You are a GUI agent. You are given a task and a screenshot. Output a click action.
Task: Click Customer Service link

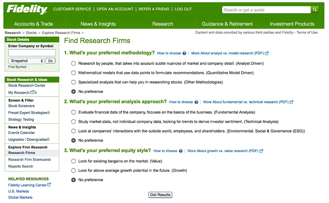point(72,9)
